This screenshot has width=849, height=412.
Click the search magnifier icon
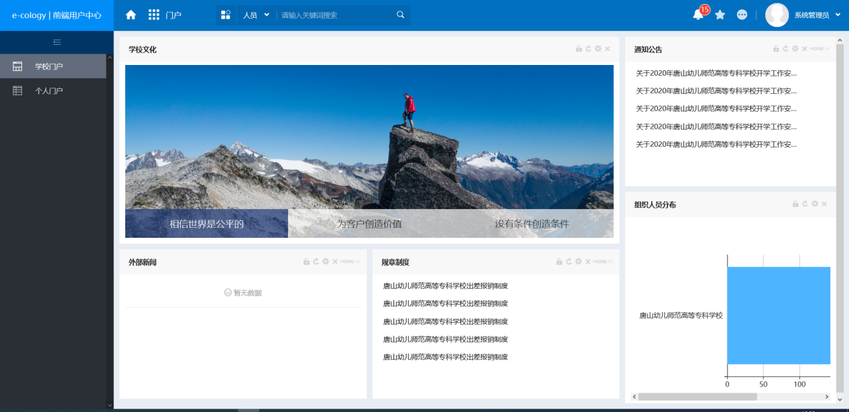coord(401,15)
